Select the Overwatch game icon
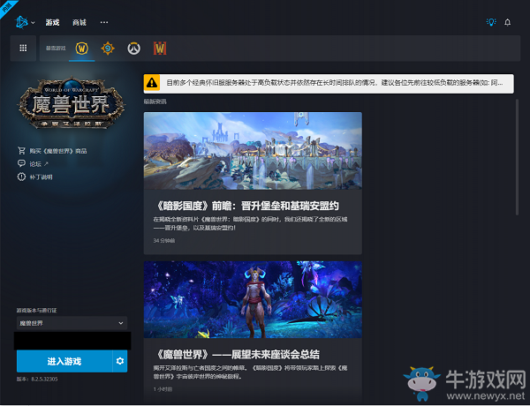Image resolution: width=530 pixels, height=406 pixels. click(134, 49)
